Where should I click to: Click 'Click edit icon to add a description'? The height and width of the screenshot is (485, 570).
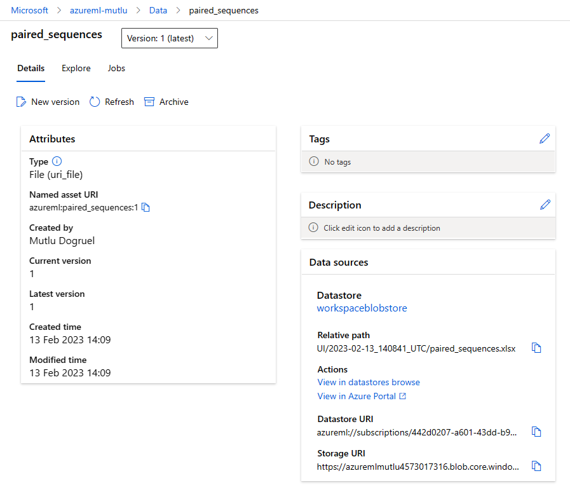(x=382, y=228)
